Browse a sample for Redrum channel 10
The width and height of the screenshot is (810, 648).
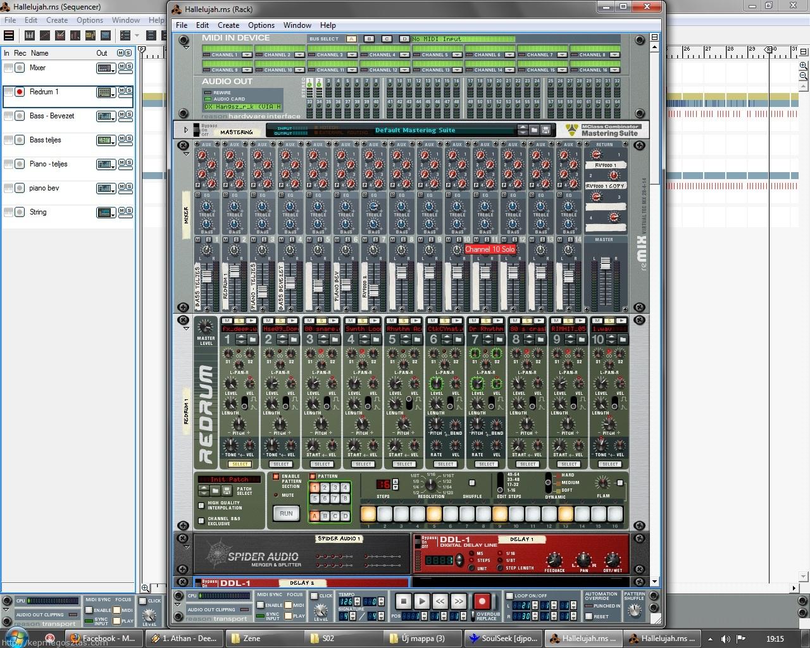pos(623,340)
